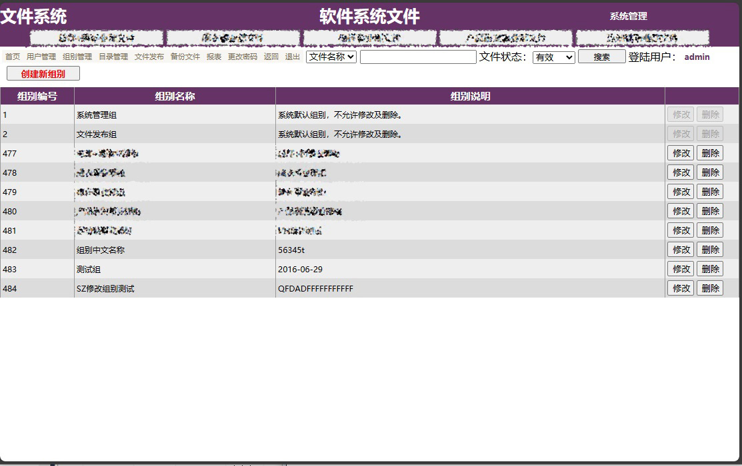Screen dimensions: 742x466
Task: Click 删除 for group 479
Action: (710, 192)
